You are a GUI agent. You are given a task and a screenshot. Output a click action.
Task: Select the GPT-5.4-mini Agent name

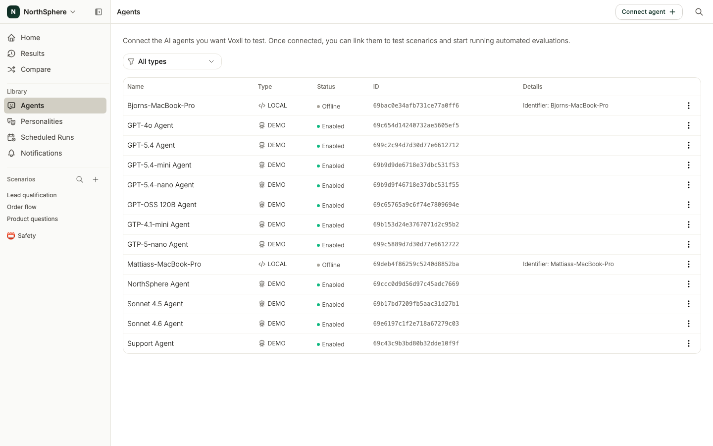[x=159, y=165]
